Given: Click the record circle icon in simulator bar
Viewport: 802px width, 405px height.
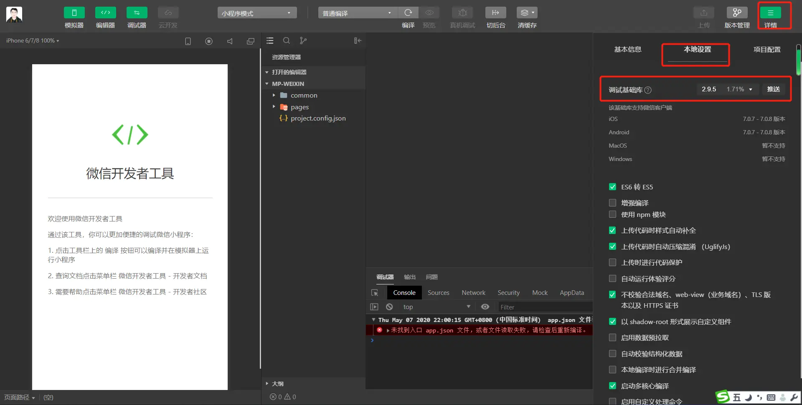Looking at the screenshot, I should [x=209, y=41].
